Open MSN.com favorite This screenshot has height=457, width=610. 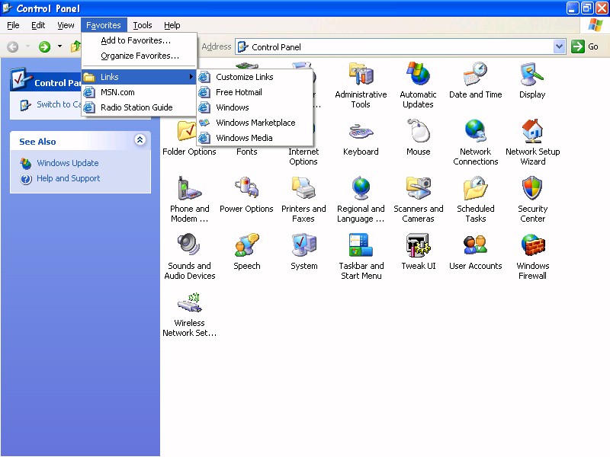(139, 92)
